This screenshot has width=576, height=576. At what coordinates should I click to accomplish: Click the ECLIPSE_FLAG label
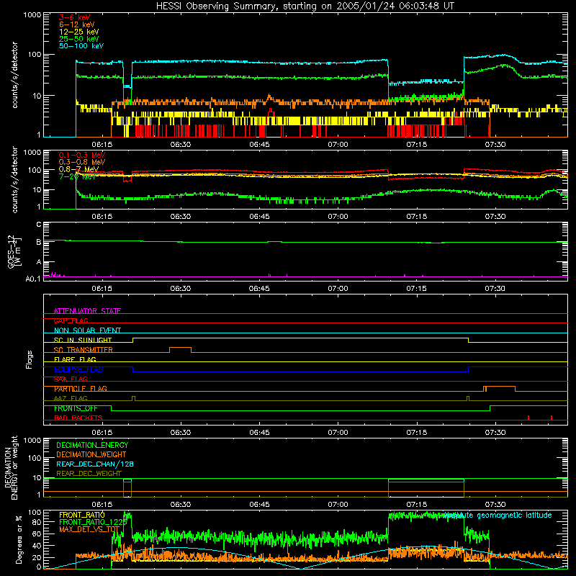(78, 369)
